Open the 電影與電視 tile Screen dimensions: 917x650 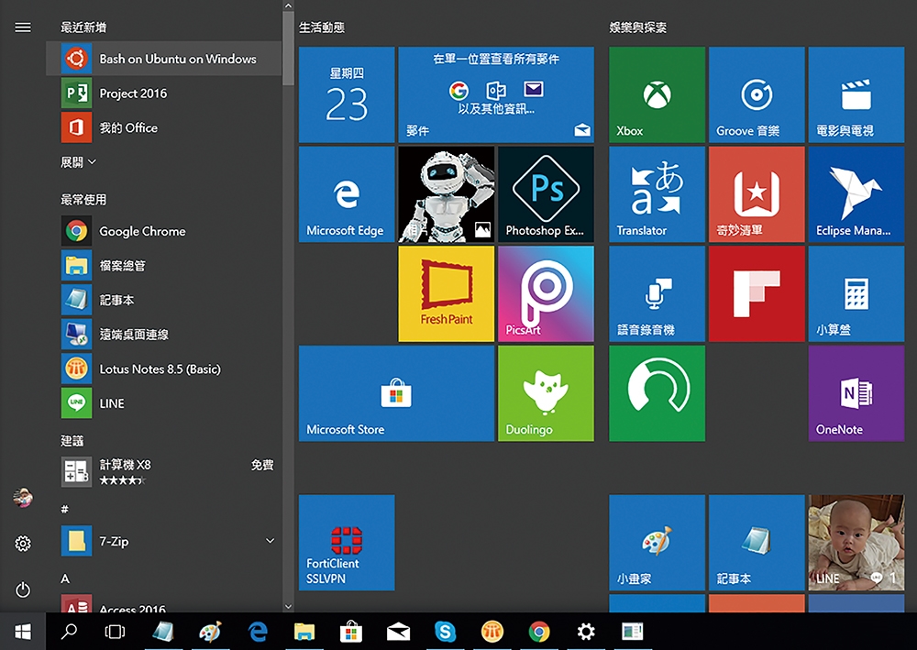(856, 94)
